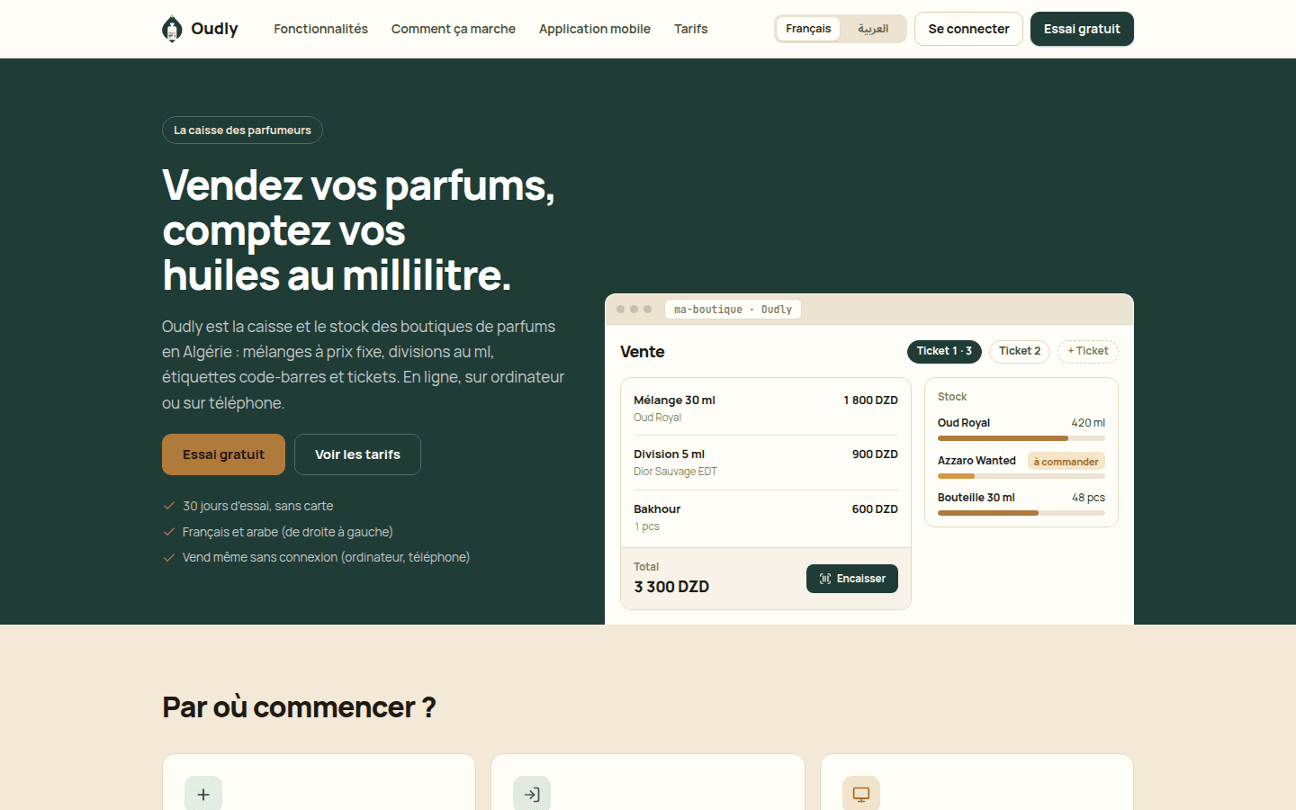Click the à commander badge

pos(1066,462)
